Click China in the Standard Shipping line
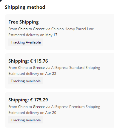Viewport: 114px width, 130px height. click(23, 68)
